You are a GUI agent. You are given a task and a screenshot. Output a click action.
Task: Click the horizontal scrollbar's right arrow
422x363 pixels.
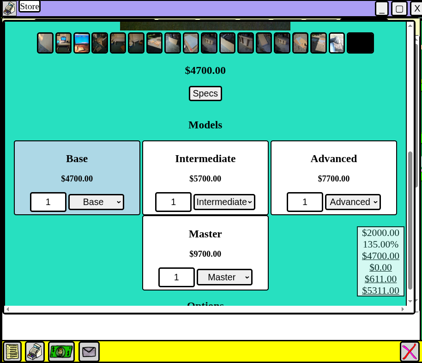click(x=403, y=309)
